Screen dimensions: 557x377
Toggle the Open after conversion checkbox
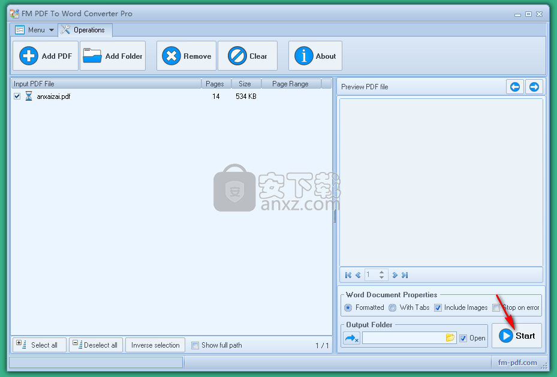(463, 338)
